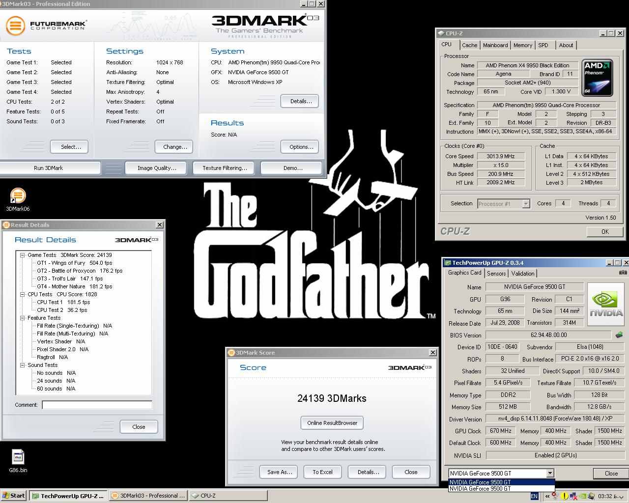Click the monitor tray icon beside the clock
The width and height of the screenshot is (629, 503).
[x=592, y=496]
